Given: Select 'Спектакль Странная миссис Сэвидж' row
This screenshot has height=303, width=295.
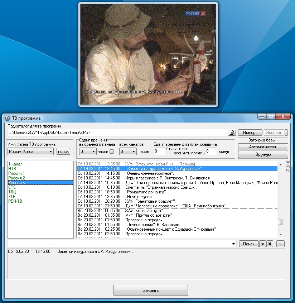Looking at the screenshot, I should click(x=177, y=187).
